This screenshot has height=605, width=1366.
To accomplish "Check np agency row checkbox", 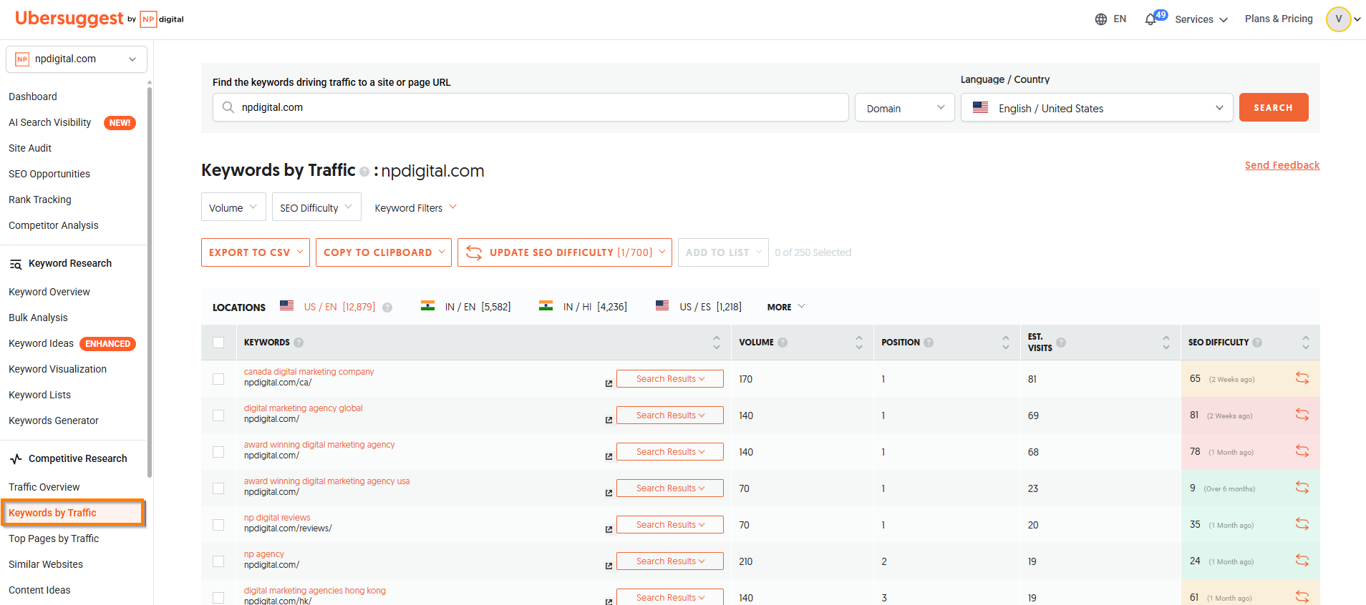I will point(218,561).
